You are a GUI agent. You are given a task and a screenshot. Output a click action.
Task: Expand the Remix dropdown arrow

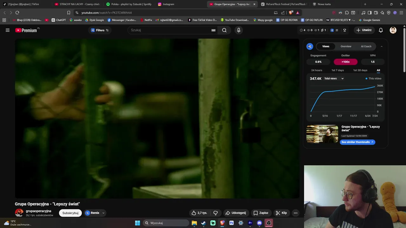[103, 213]
